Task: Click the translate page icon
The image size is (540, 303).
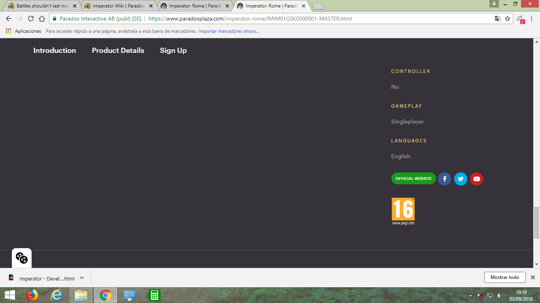Action: pyautogui.click(x=498, y=19)
